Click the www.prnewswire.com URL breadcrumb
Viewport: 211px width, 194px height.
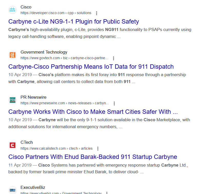tap(65, 103)
